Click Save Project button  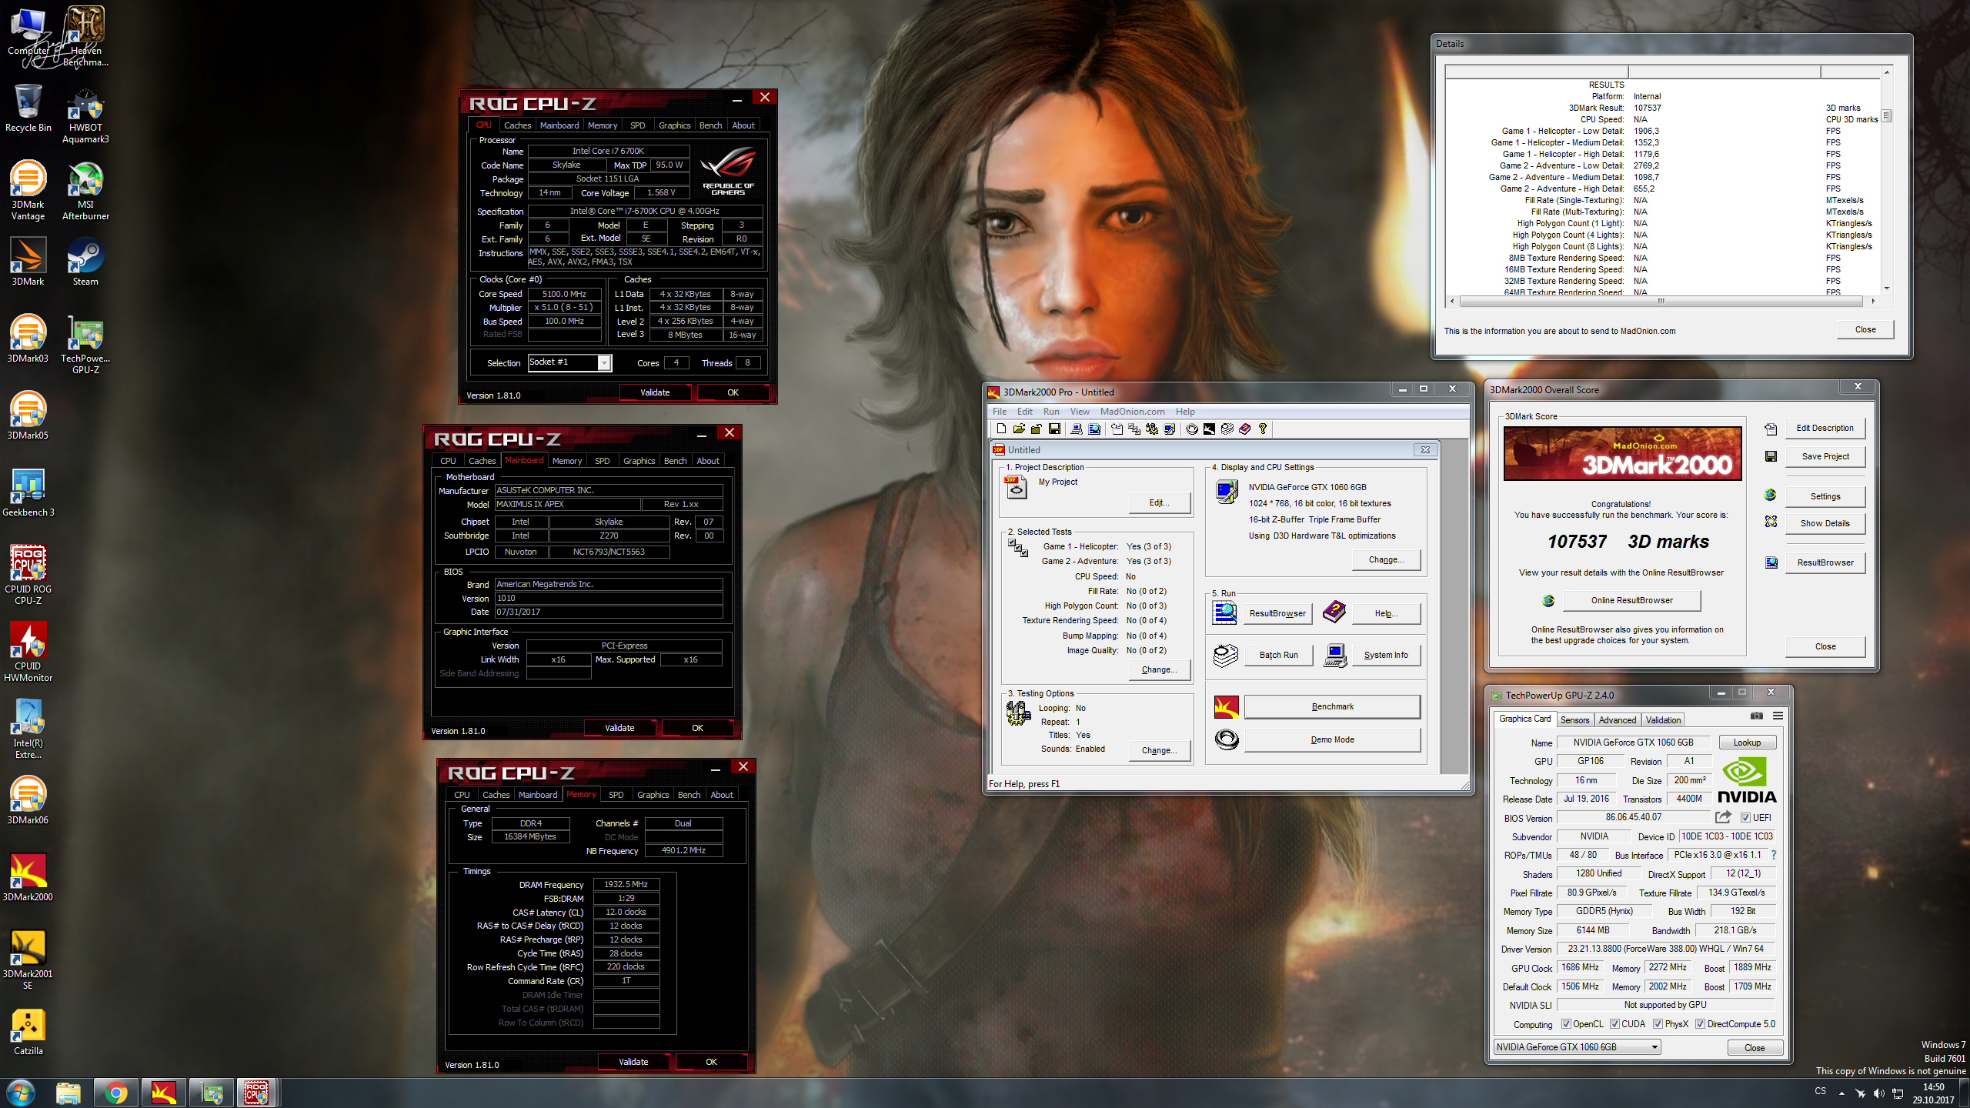coord(1825,456)
